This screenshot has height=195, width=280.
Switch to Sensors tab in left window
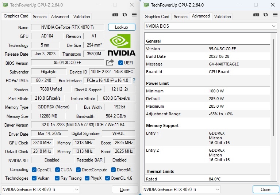tap(40, 17)
